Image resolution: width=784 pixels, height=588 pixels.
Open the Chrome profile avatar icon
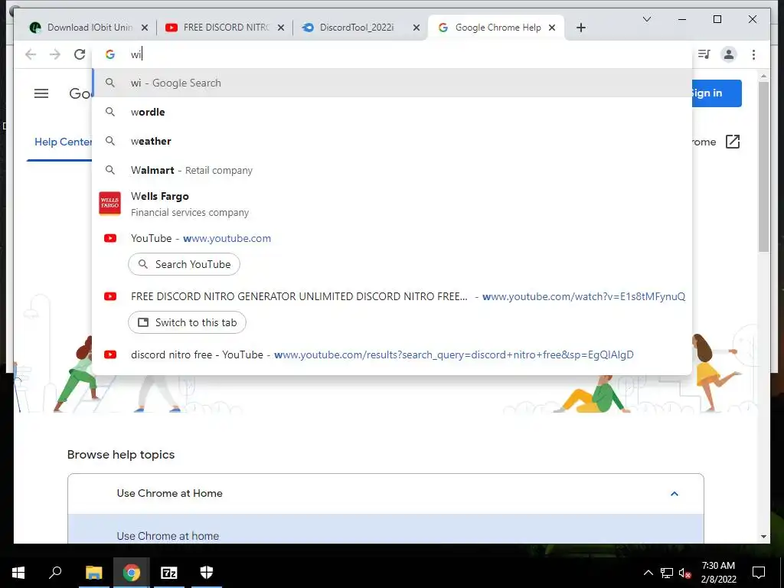[x=729, y=54]
